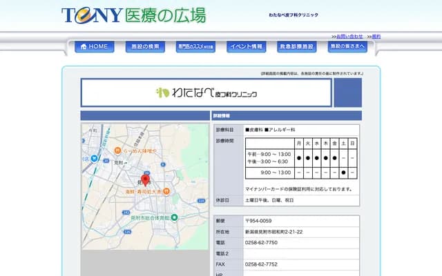Click the わたなべ皮フ科クリニック banner image
This screenshot has width=442, height=276.
[206, 92]
